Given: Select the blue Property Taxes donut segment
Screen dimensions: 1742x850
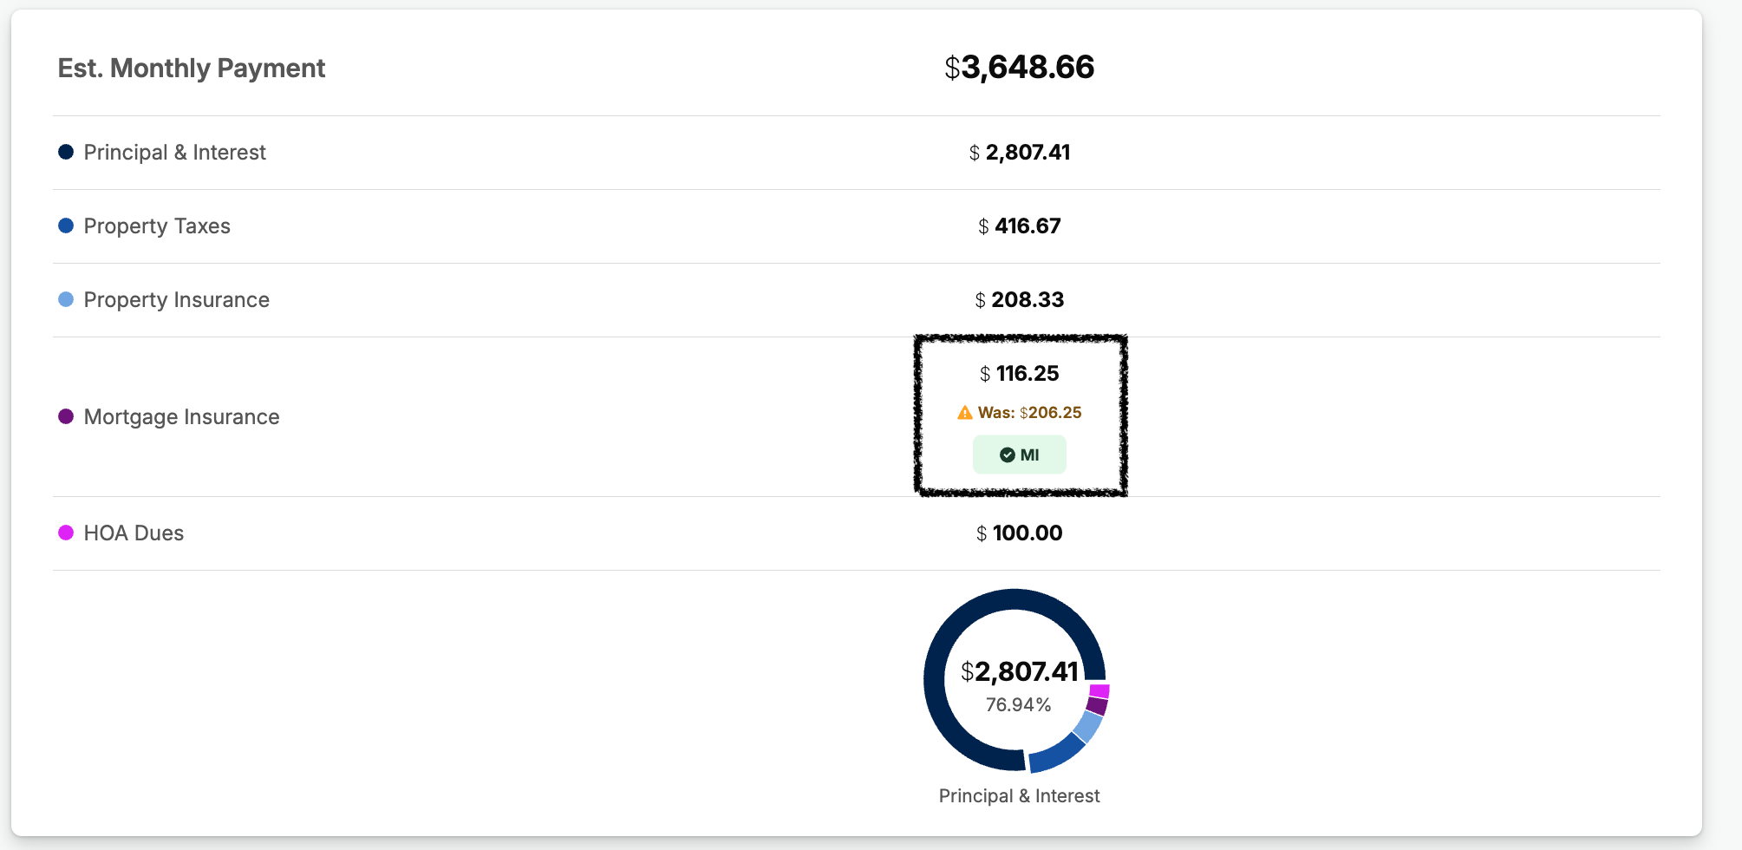Looking at the screenshot, I should tap(1058, 753).
